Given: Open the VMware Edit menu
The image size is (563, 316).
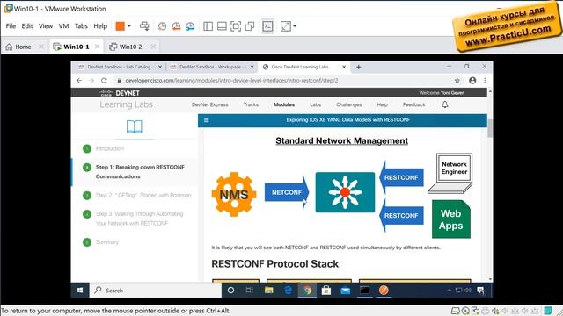Looking at the screenshot, I should (x=27, y=26).
